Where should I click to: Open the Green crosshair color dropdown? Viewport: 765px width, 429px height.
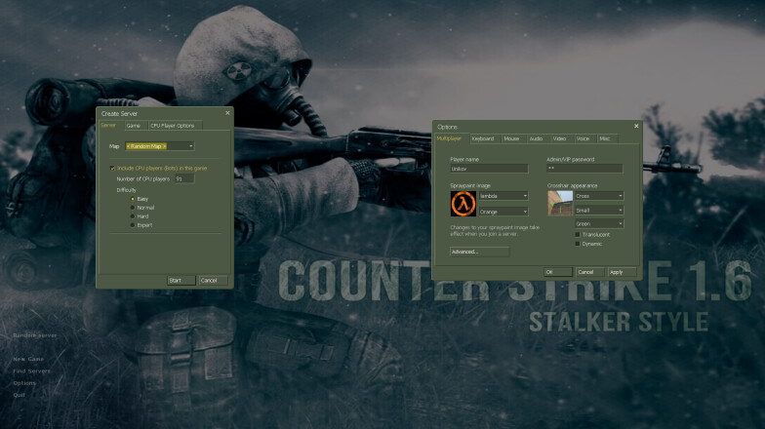point(599,224)
